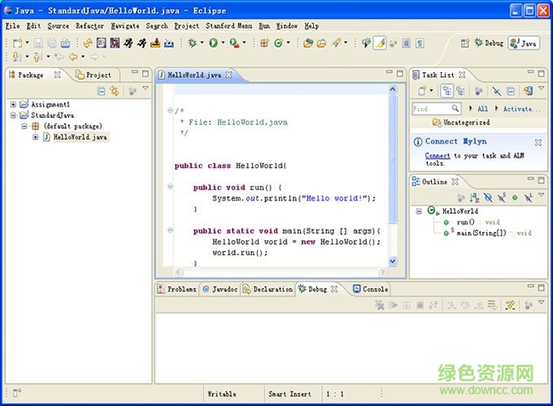Expand the Assignment1 project tree node
Screen dimensions: 553x406
pos(14,104)
